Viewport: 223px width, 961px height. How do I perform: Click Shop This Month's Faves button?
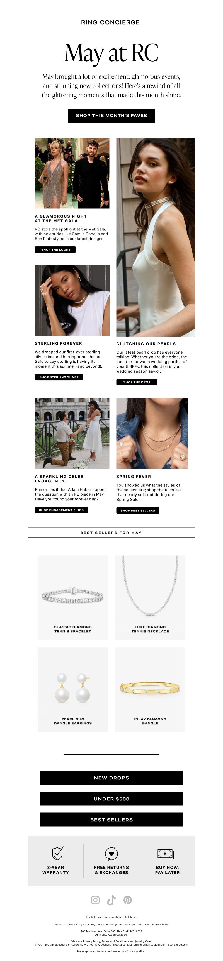pos(111,115)
